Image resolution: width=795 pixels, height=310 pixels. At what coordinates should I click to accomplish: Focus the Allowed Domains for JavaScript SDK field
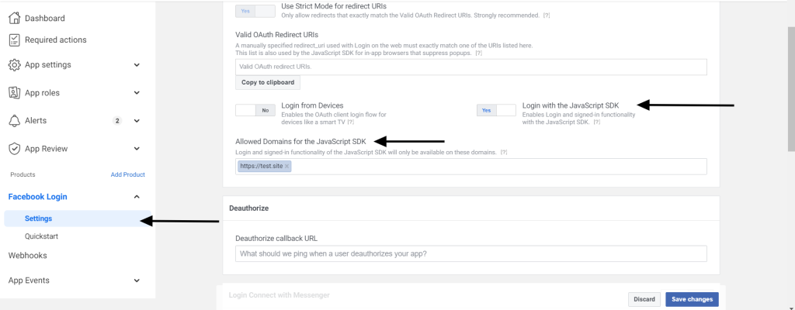(471, 166)
